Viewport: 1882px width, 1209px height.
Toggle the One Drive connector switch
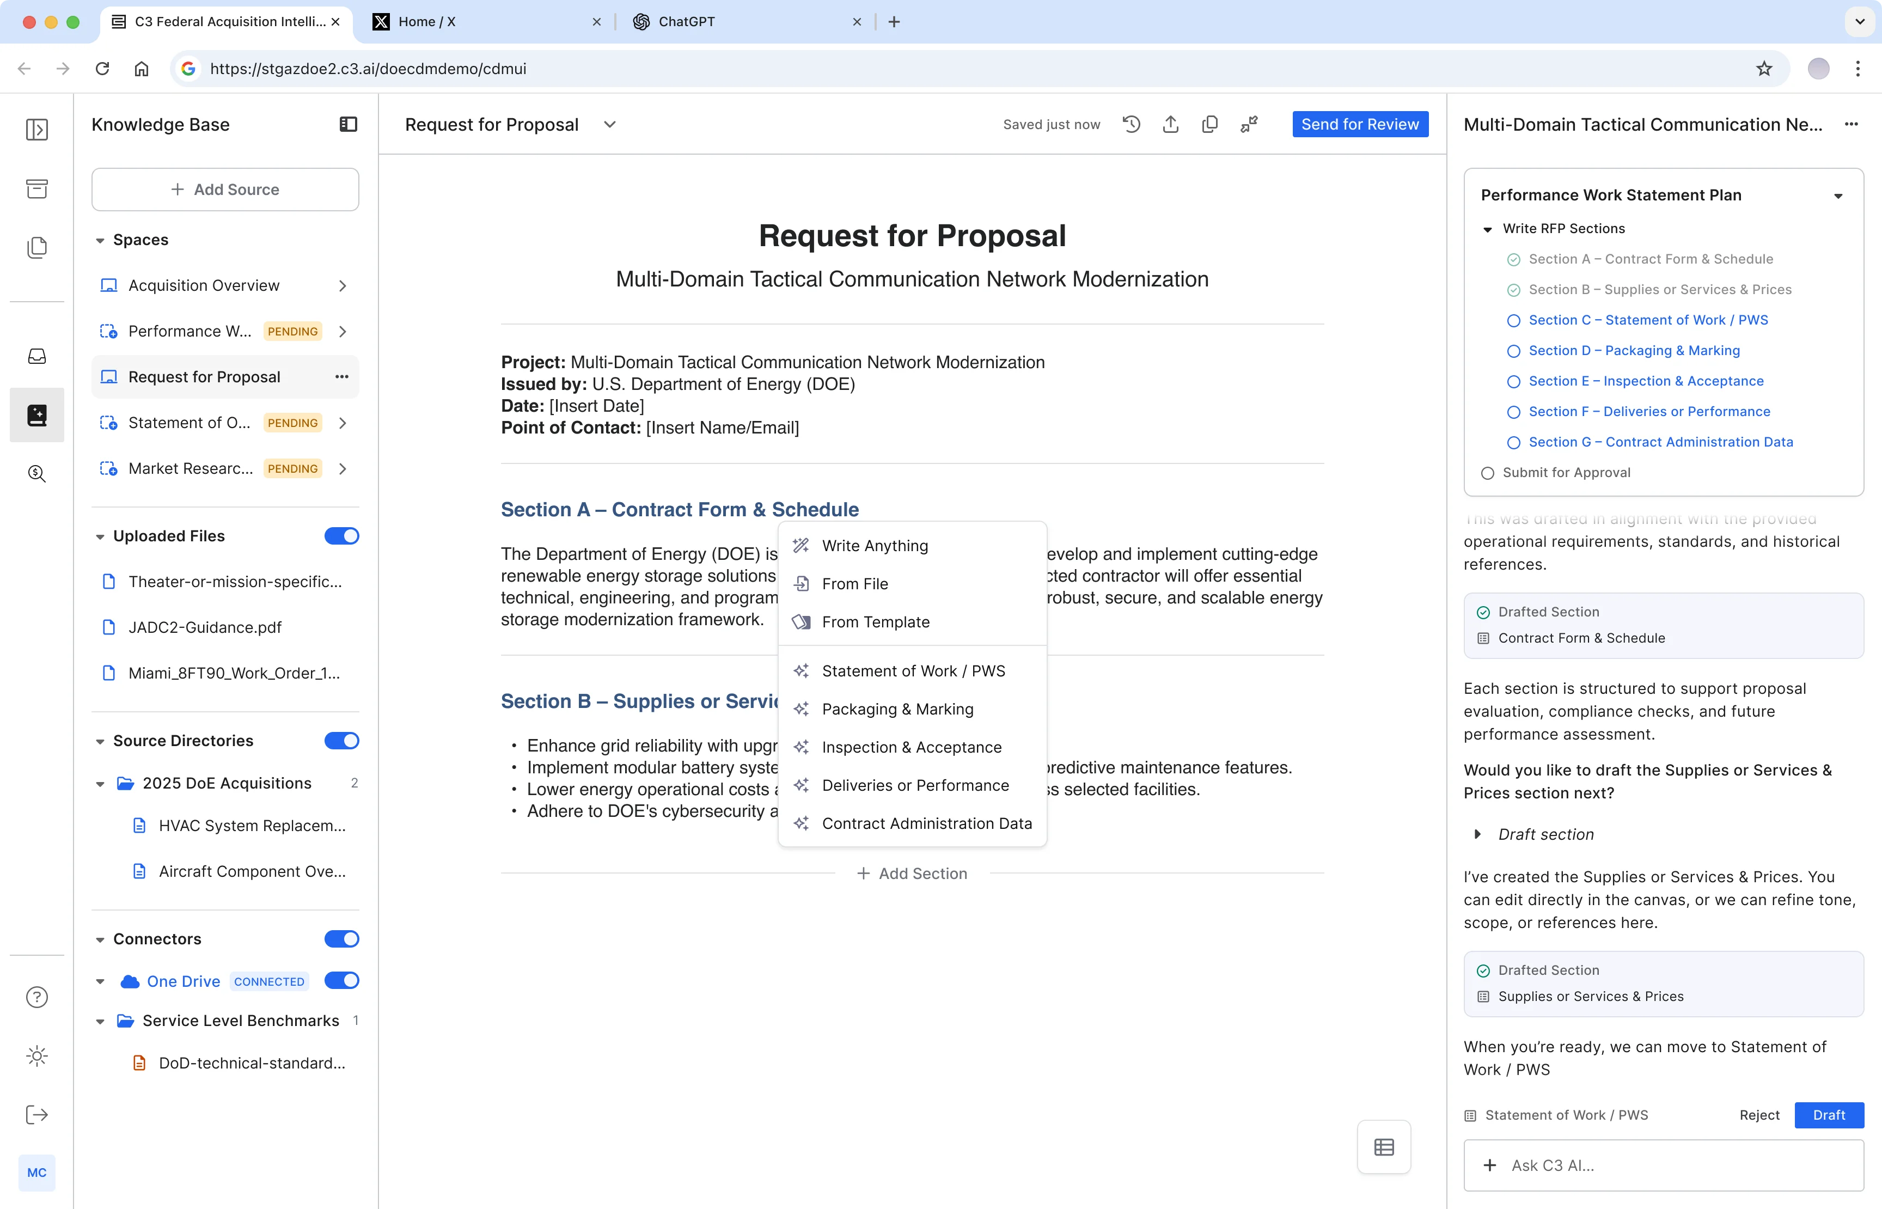pos(341,981)
